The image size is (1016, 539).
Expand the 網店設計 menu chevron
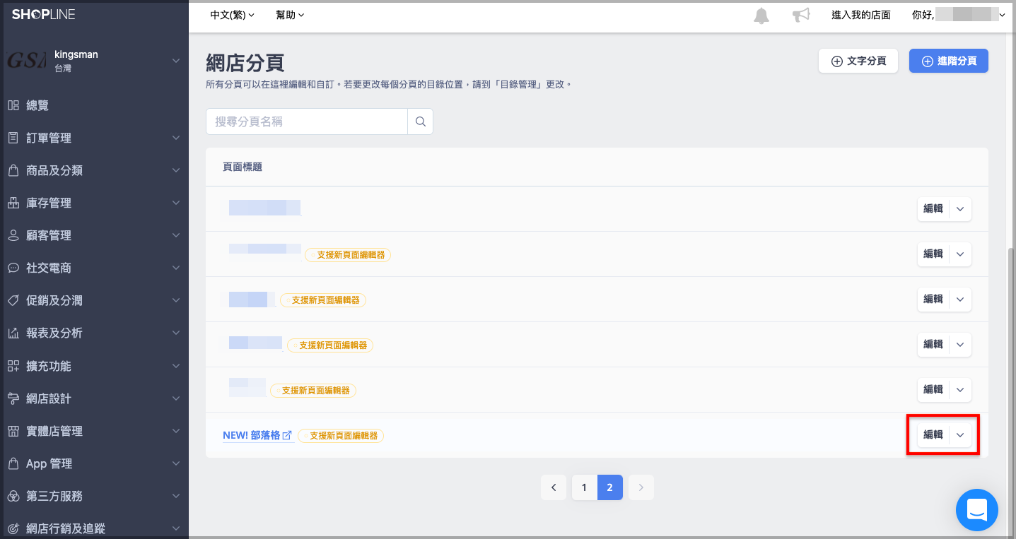pyautogui.click(x=176, y=398)
